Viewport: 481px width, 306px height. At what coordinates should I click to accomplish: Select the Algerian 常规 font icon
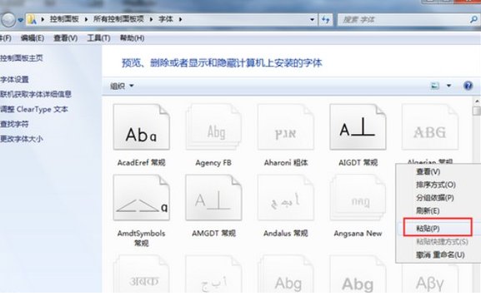430,127
